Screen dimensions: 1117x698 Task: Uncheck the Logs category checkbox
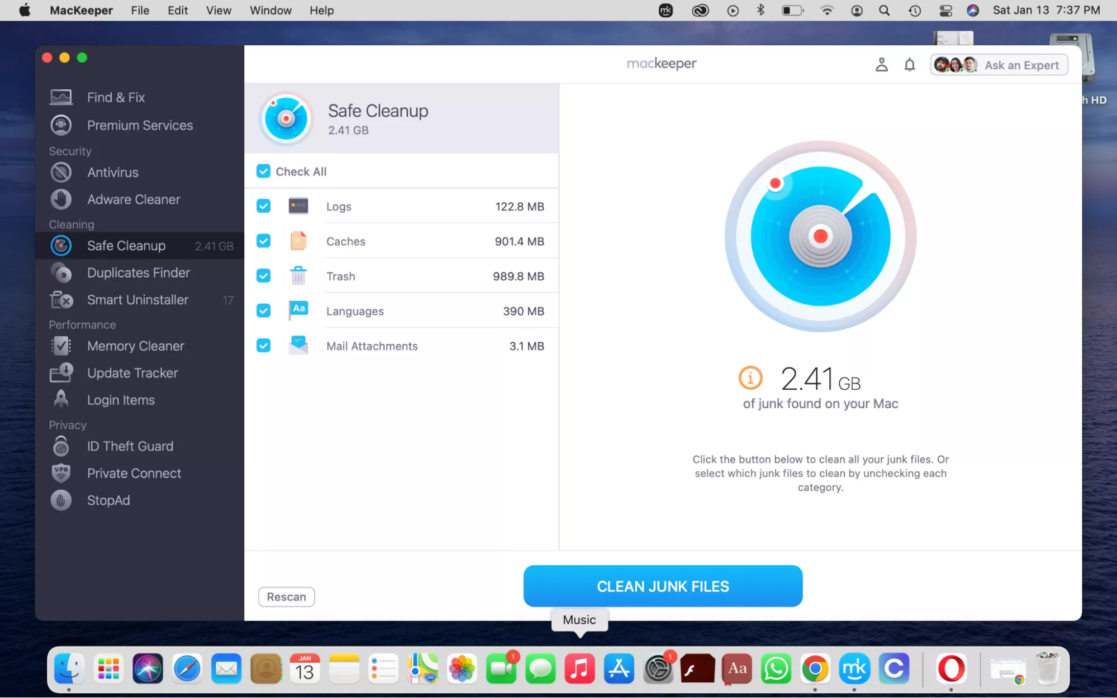tap(263, 206)
